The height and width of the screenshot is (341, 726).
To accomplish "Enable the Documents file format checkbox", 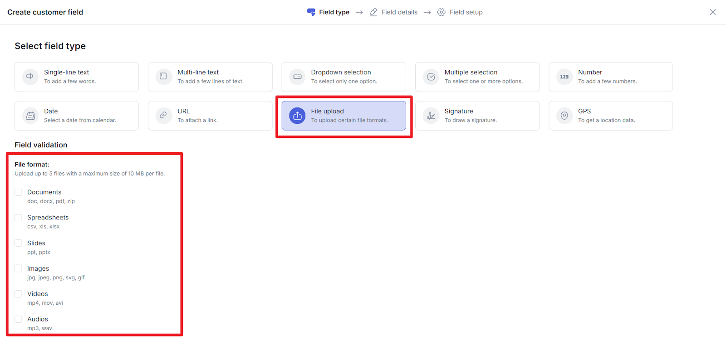I will (x=18, y=192).
